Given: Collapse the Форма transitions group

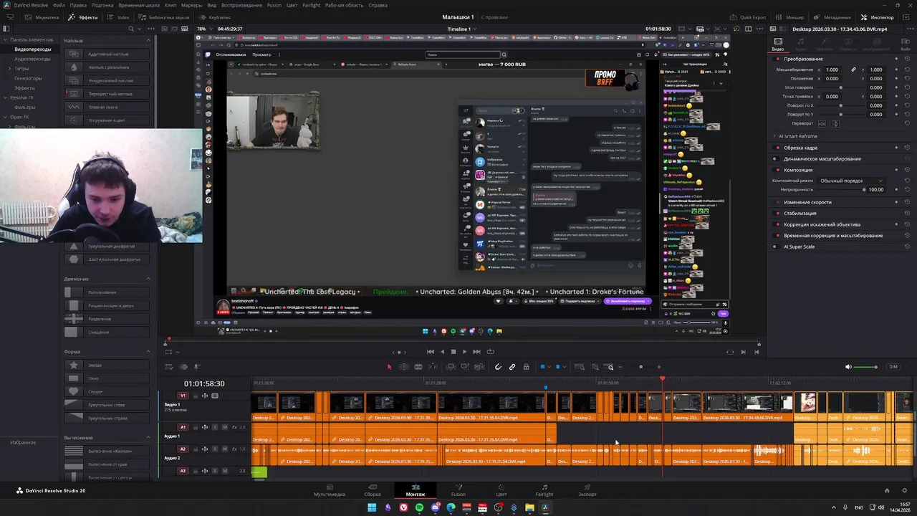Looking at the screenshot, I should click(148, 352).
